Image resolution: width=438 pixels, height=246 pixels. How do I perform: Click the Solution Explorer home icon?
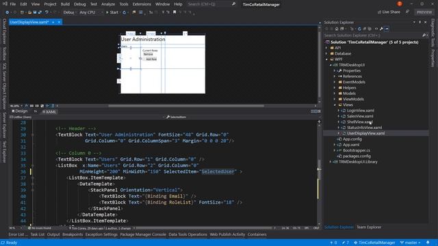(337, 29)
